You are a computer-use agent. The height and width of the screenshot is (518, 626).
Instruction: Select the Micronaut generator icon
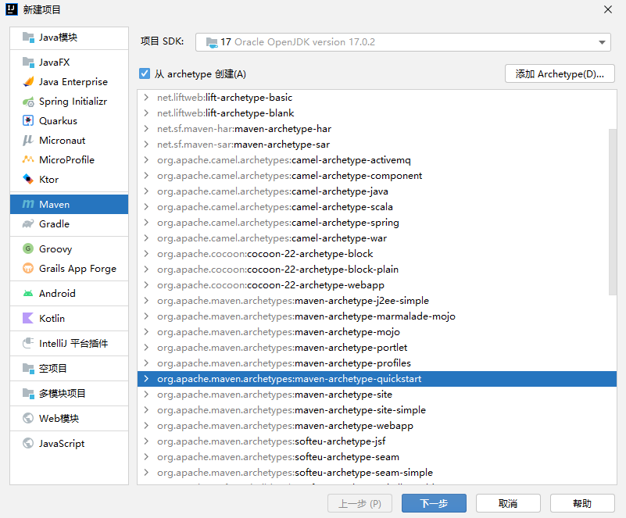[28, 141]
